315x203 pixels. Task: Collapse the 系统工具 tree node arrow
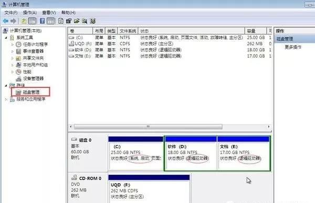[x=6, y=38]
